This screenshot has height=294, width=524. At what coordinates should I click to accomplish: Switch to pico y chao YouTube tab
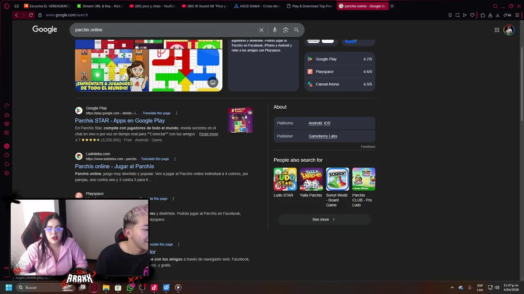click(152, 6)
